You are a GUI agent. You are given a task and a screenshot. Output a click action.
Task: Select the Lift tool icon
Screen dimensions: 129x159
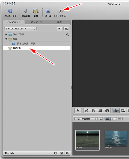(x=100, y=111)
